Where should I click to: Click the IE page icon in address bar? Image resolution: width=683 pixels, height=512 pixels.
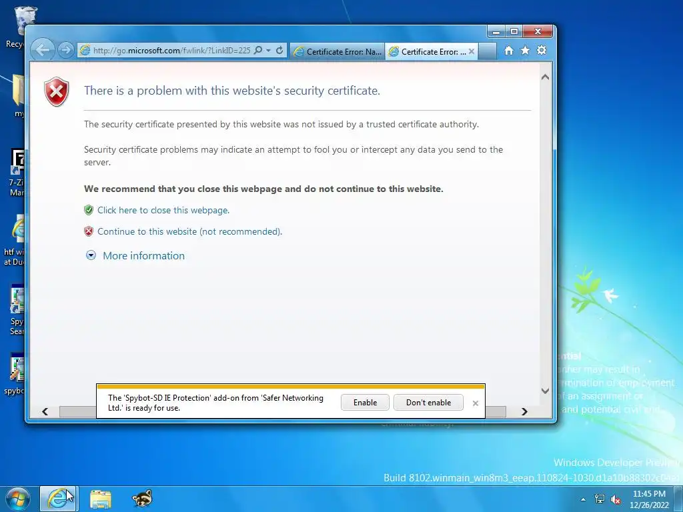pyautogui.click(x=85, y=51)
